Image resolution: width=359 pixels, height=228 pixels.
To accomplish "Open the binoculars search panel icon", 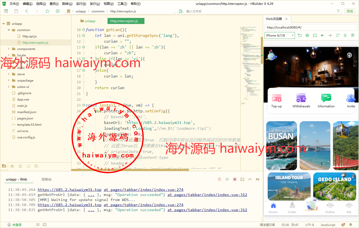I will (12, 166).
